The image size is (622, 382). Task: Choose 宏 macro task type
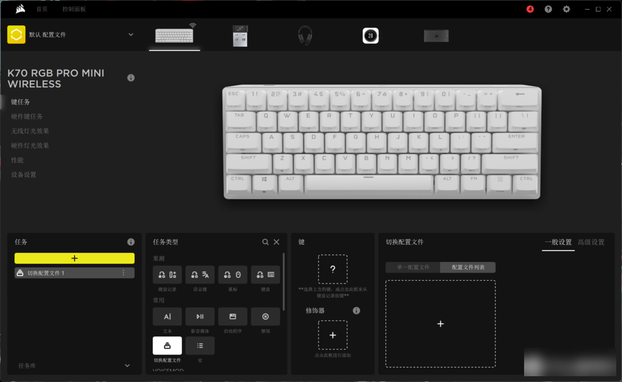pyautogui.click(x=200, y=346)
